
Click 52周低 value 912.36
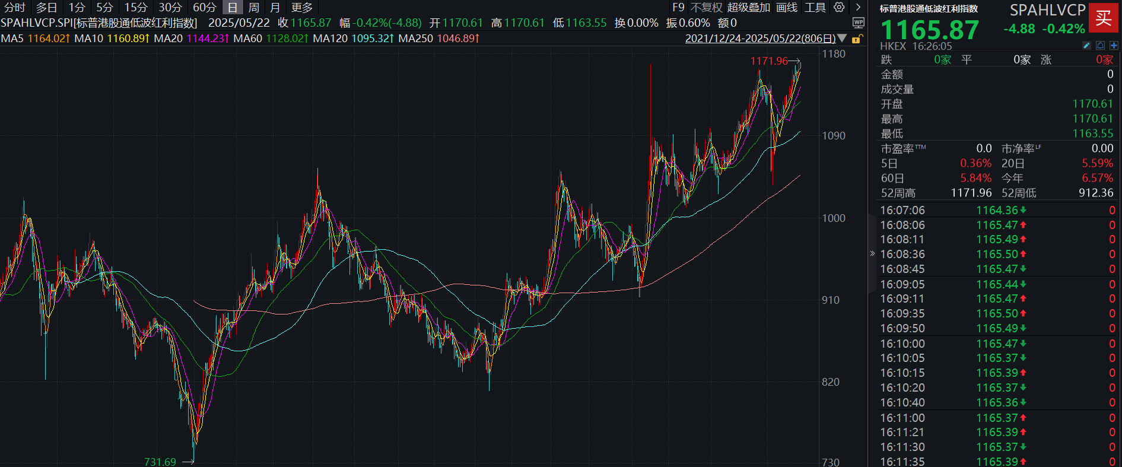[x=1096, y=193]
